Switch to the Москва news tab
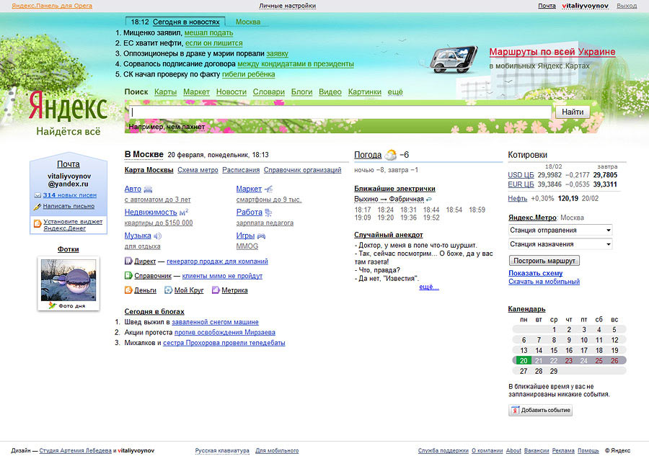The width and height of the screenshot is (649, 474). [248, 22]
